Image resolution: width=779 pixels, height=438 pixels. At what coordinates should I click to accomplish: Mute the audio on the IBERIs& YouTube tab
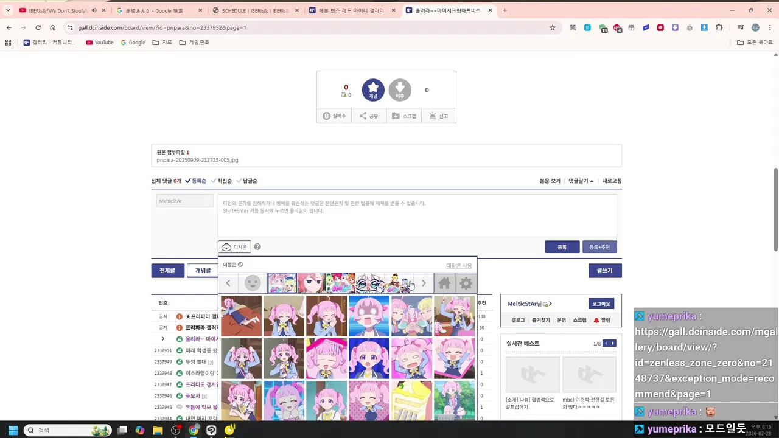94,10
